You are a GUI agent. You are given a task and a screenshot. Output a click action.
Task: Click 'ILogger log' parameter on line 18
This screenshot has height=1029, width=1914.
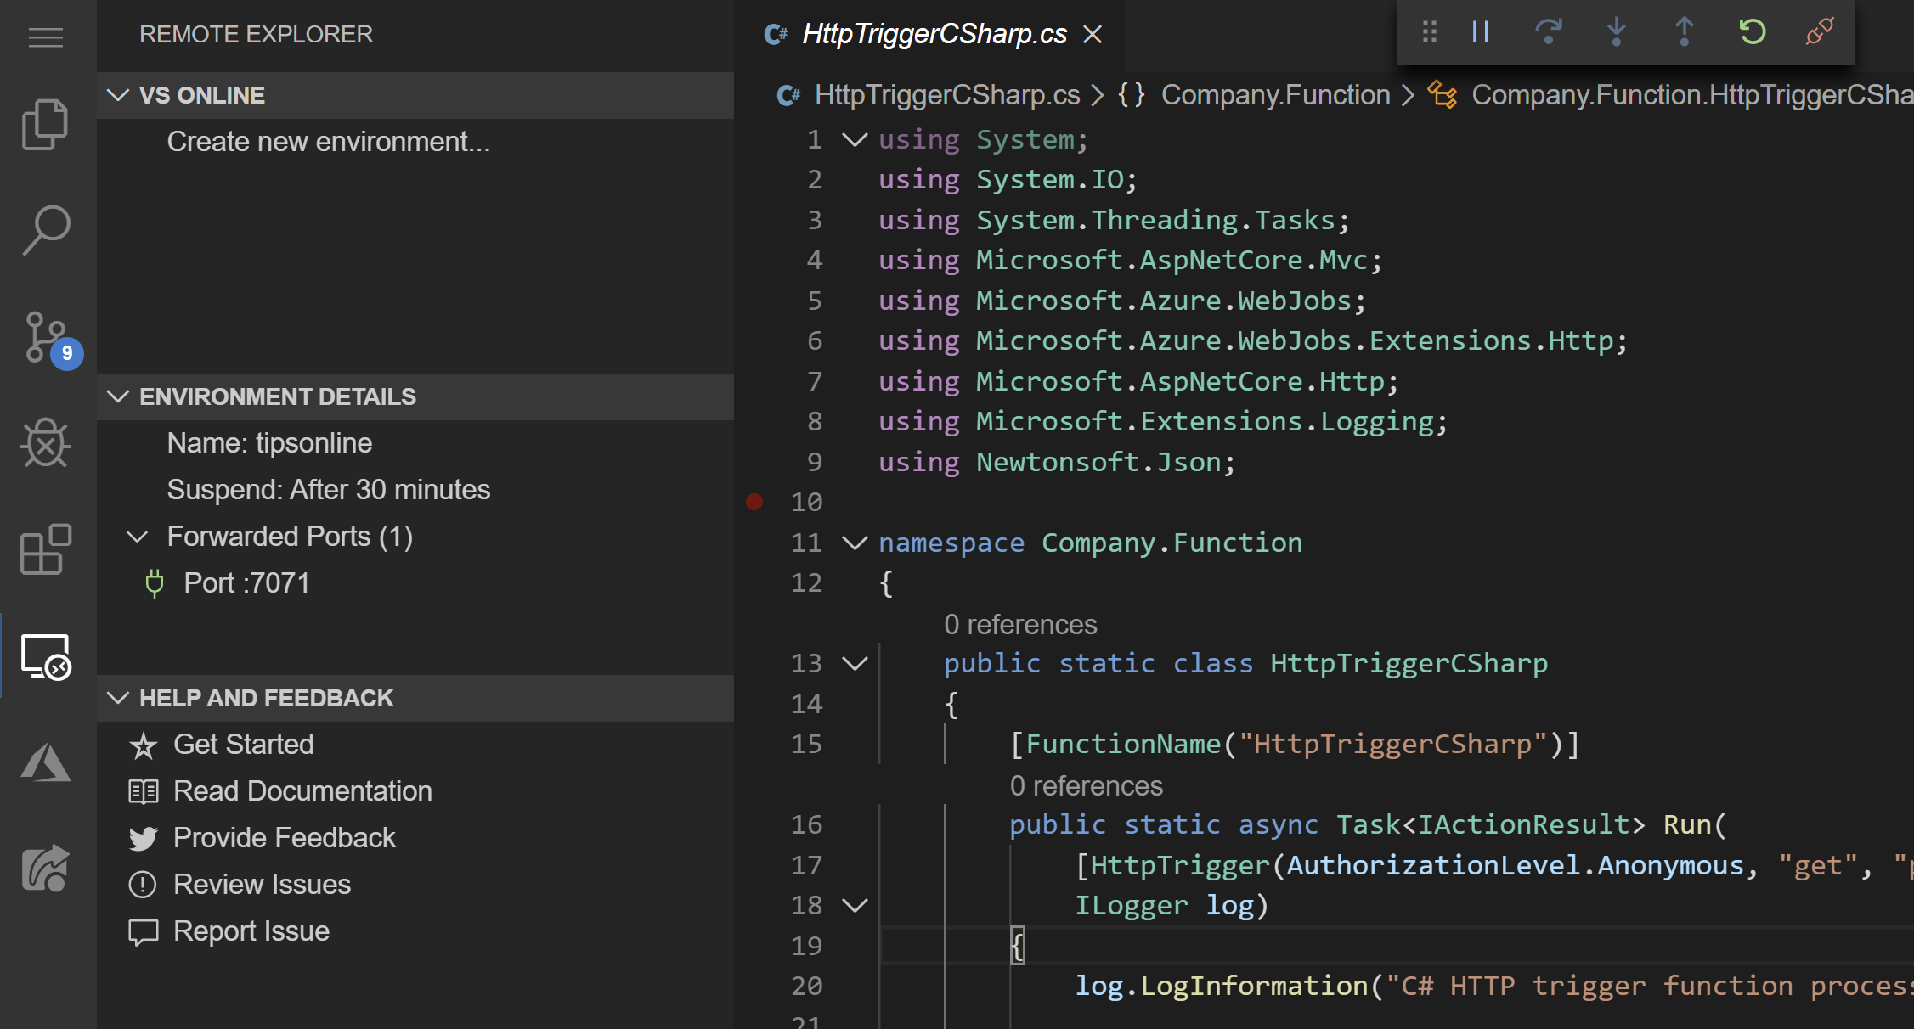[x=1164, y=905]
